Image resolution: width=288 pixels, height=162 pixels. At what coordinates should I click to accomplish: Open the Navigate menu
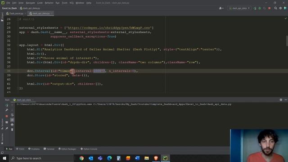coord(30,3)
